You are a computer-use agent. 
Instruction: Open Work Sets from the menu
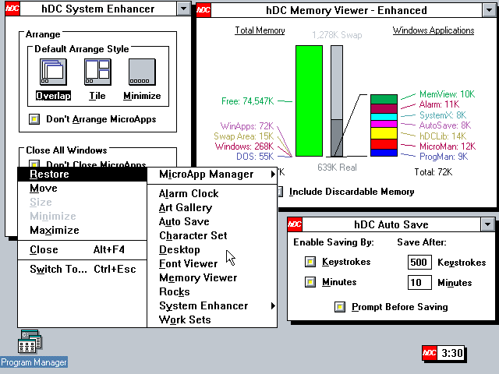tap(211, 320)
